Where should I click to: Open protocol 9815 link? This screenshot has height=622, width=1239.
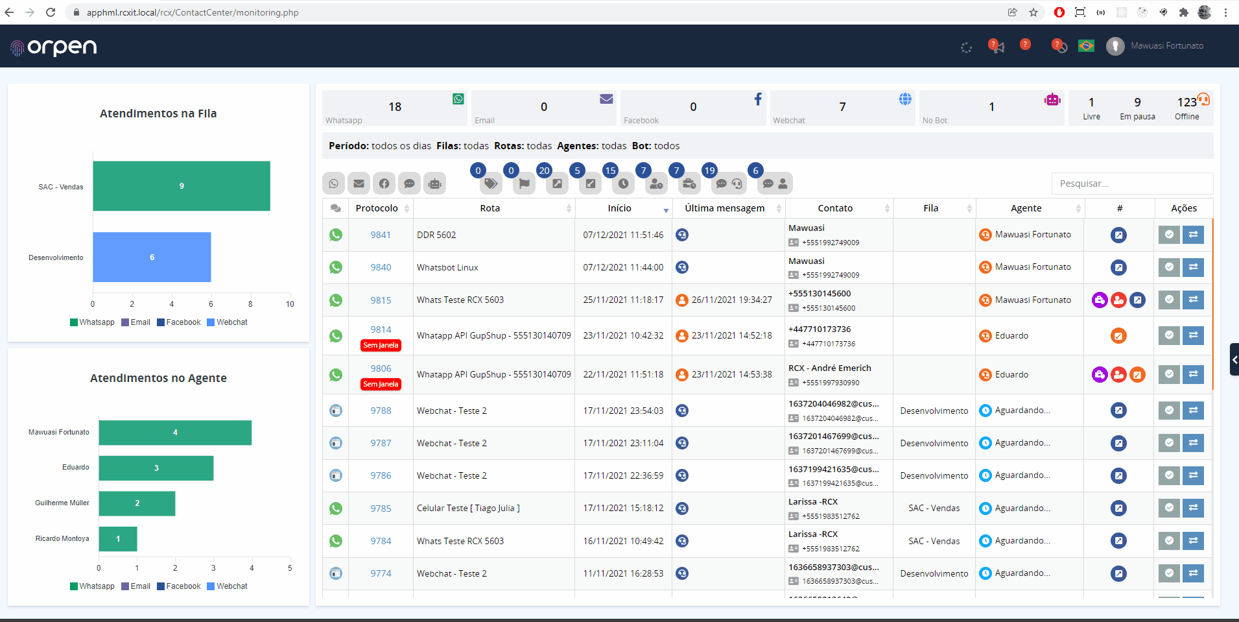[381, 300]
